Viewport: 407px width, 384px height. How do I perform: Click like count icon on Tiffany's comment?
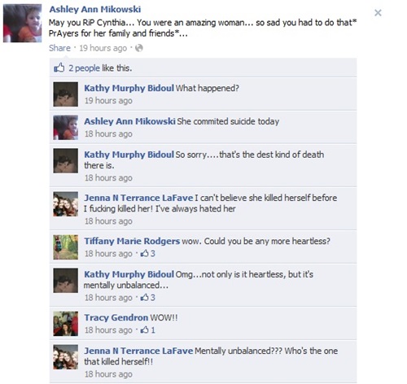(x=147, y=254)
